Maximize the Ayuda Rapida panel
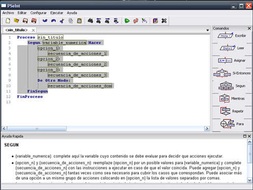253x190 pixels. coord(245,136)
